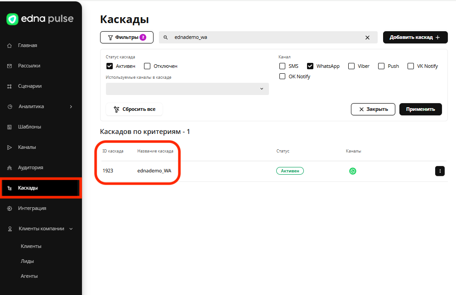Open the Аудитория section
456x295 pixels.
(30, 167)
